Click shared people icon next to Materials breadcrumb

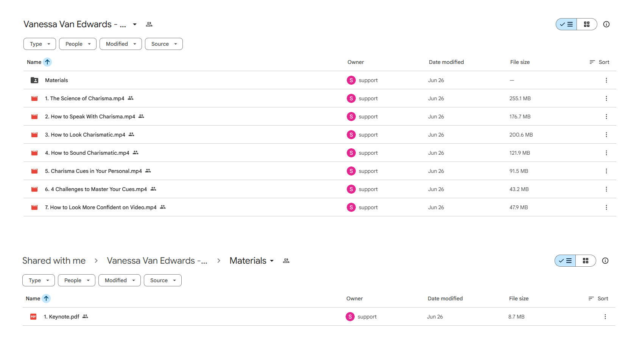286,261
